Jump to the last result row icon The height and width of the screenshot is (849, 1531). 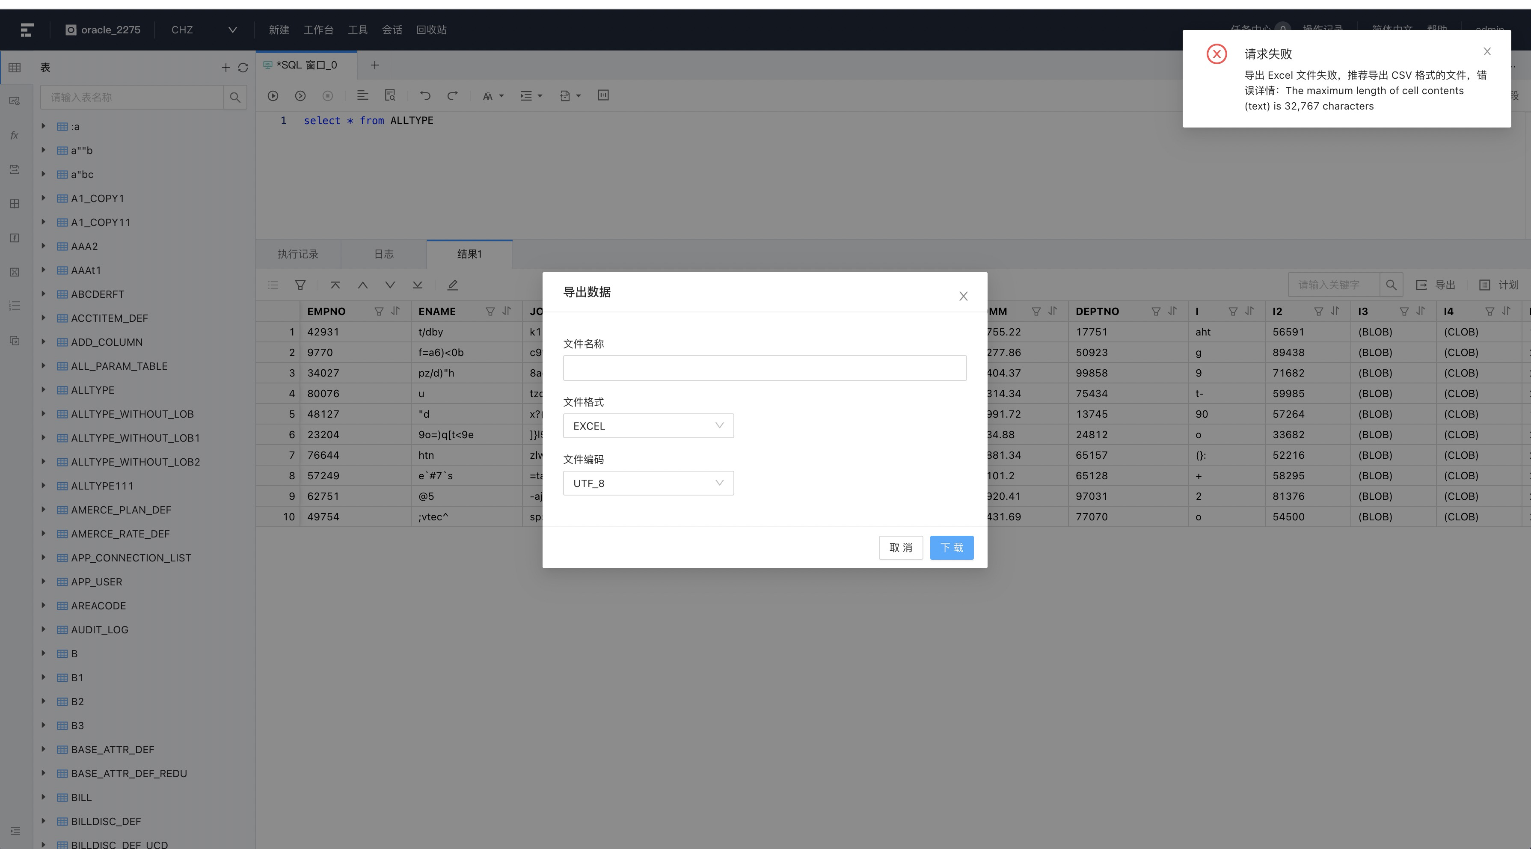click(x=417, y=285)
